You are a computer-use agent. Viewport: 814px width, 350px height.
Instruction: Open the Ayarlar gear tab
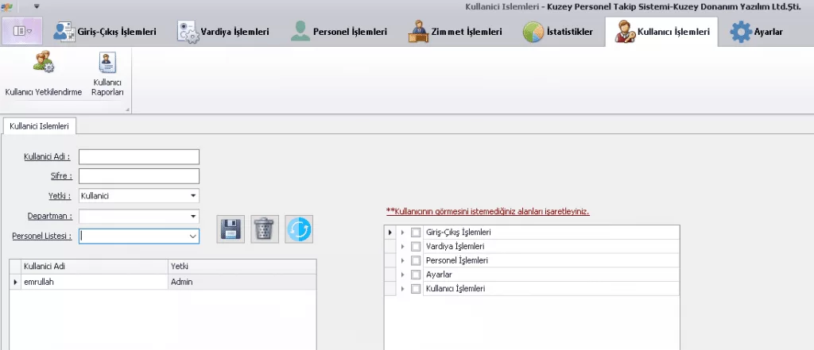pos(758,32)
